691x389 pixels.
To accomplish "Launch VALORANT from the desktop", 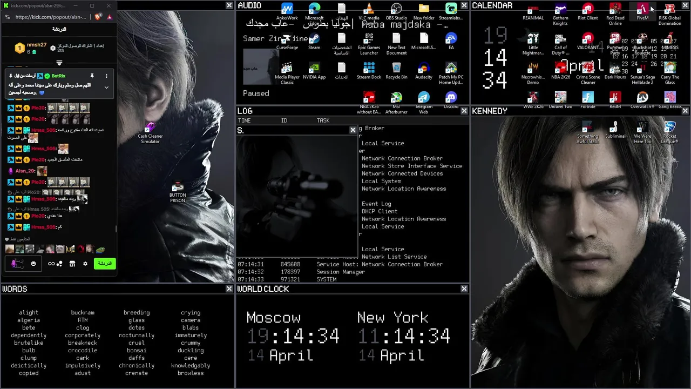I will (x=587, y=42).
